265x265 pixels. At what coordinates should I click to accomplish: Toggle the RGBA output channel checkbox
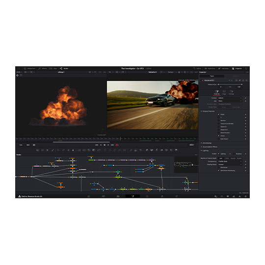coord(218,114)
